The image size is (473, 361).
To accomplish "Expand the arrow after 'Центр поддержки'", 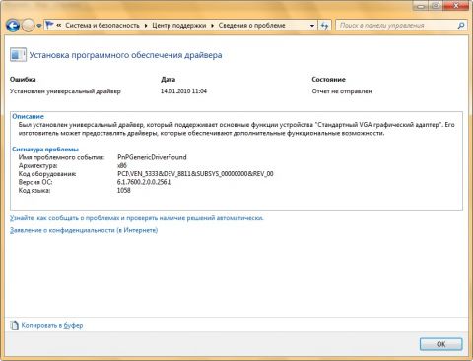I will 212,26.
